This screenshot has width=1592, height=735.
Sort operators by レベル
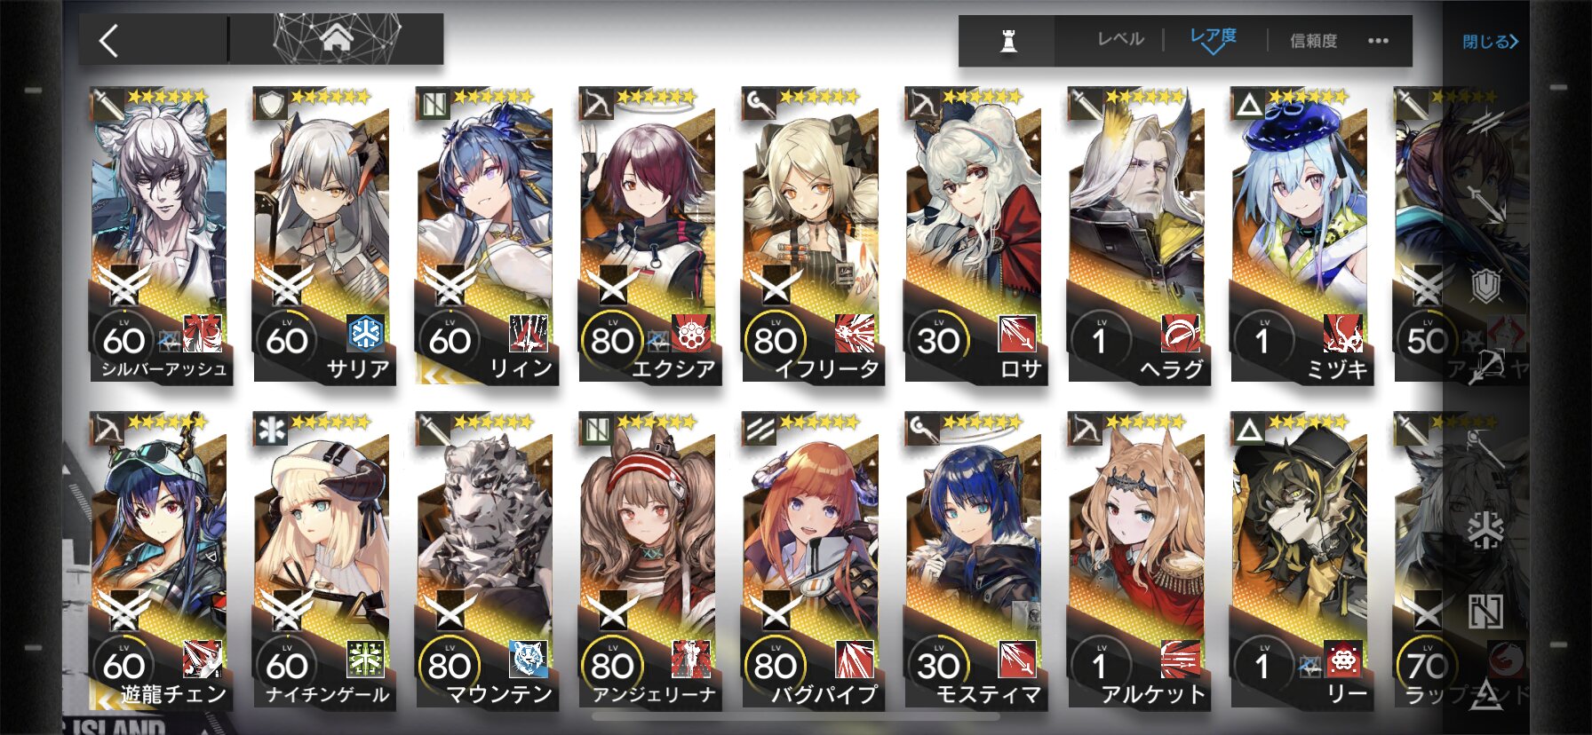point(1120,40)
